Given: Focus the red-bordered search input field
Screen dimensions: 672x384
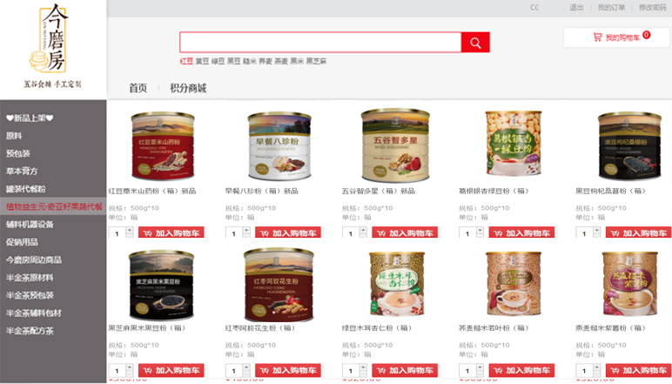Looking at the screenshot, I should pyautogui.click(x=320, y=43).
